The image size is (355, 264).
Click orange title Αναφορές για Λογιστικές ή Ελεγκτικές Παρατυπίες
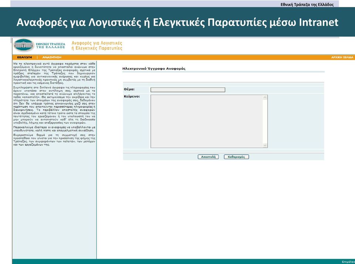97,45
